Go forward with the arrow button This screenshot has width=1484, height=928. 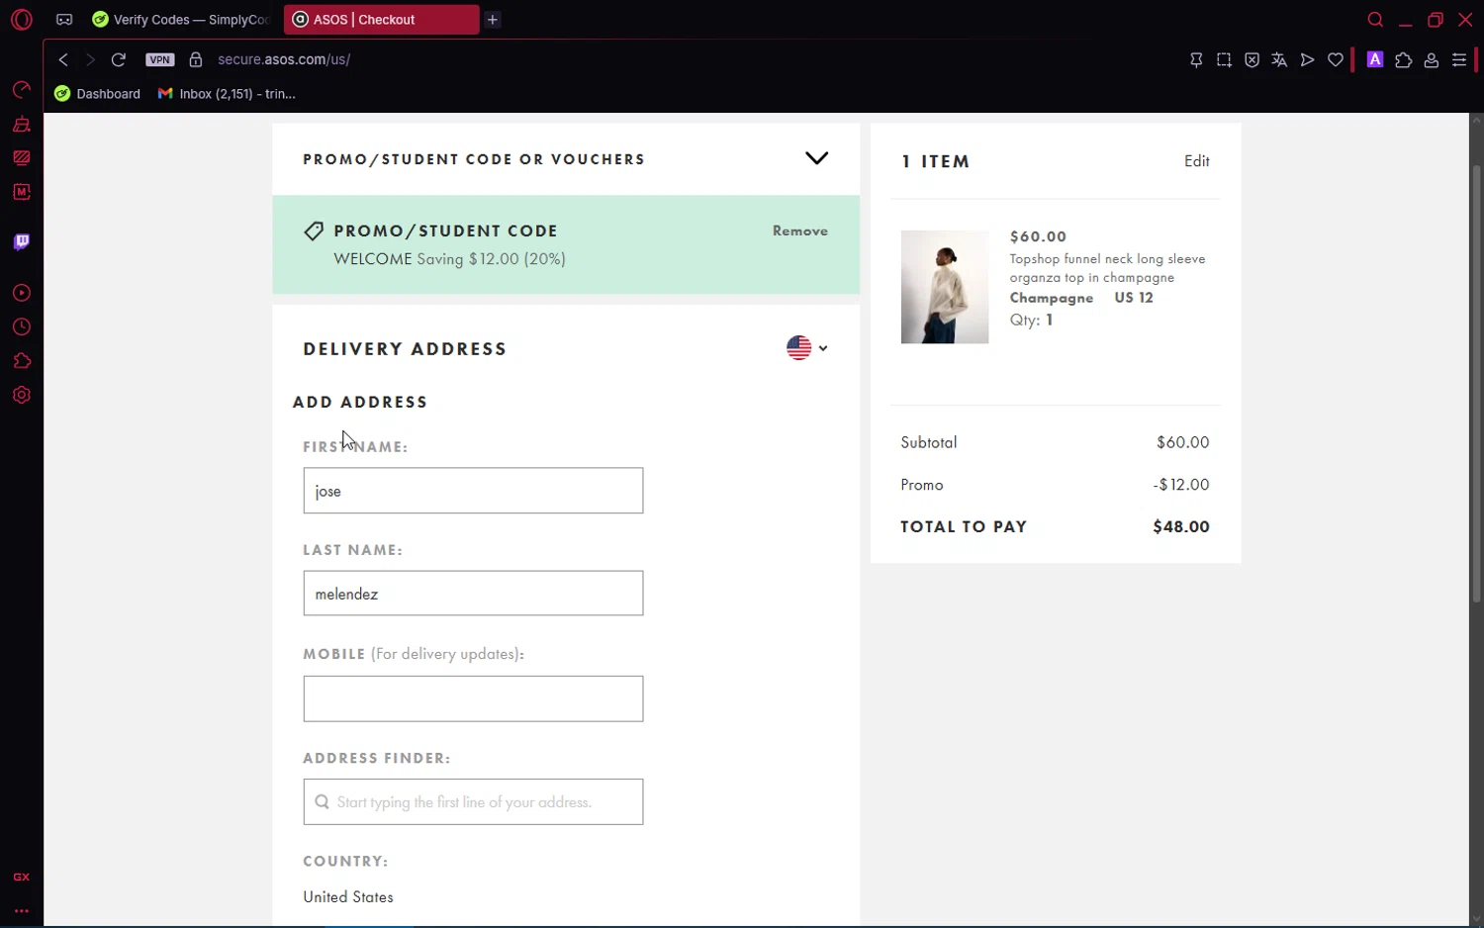(x=90, y=59)
